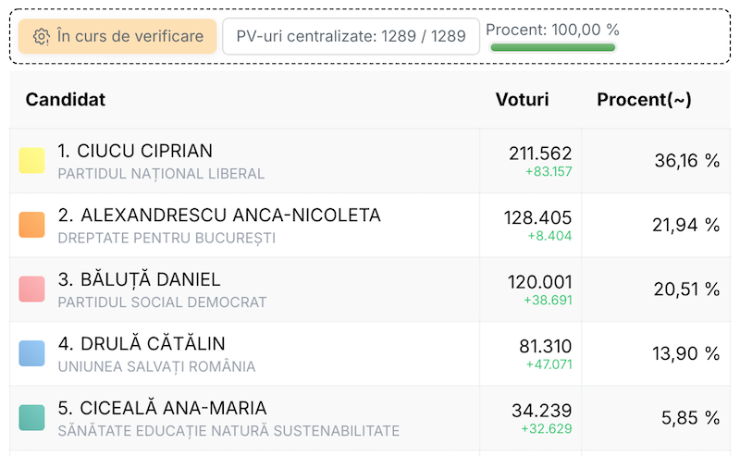This screenshot has height=456, width=740.
Task: Select candidate ALEXANDRESCU ANCA-NICOLETA
Action: point(219,215)
